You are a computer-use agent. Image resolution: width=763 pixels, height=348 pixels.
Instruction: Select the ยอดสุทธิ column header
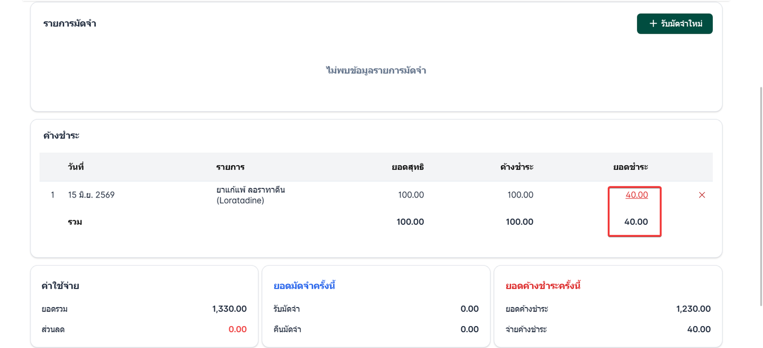tap(408, 167)
